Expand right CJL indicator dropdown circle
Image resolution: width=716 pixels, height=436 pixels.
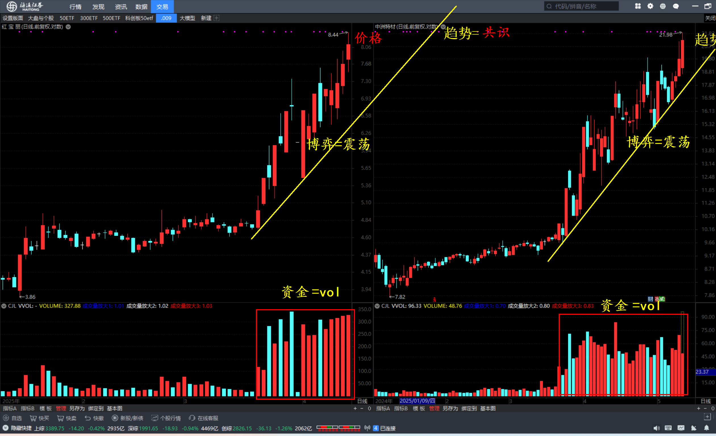coord(377,306)
